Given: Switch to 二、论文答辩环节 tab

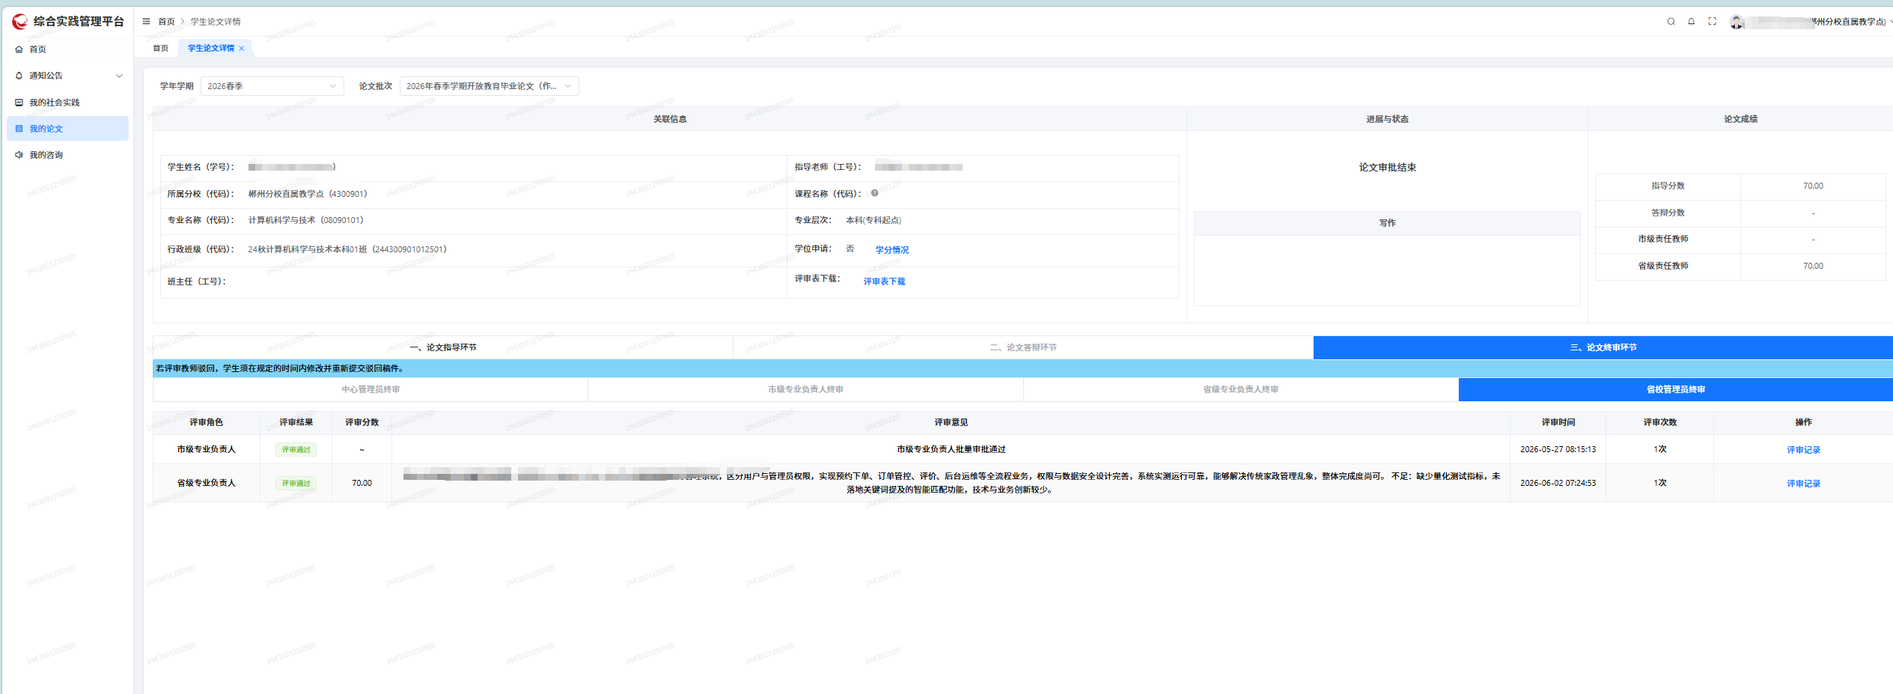Looking at the screenshot, I should click(1023, 347).
